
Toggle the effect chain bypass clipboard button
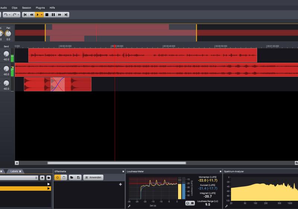[64, 177]
